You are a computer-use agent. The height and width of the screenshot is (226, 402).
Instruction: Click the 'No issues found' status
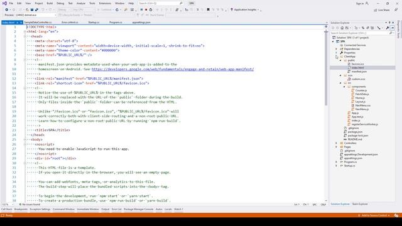[x=30, y=205]
